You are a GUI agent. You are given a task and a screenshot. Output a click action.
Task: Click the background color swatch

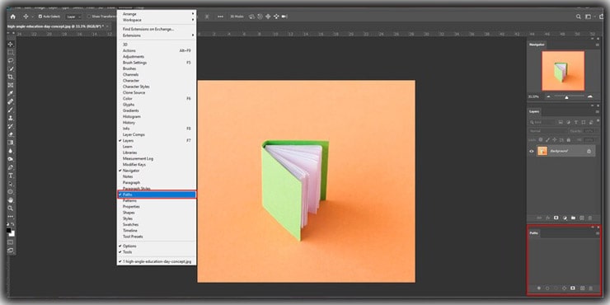[12, 234]
